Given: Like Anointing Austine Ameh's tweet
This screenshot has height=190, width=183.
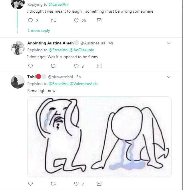Looking at the screenshot, I should click(x=76, y=66).
